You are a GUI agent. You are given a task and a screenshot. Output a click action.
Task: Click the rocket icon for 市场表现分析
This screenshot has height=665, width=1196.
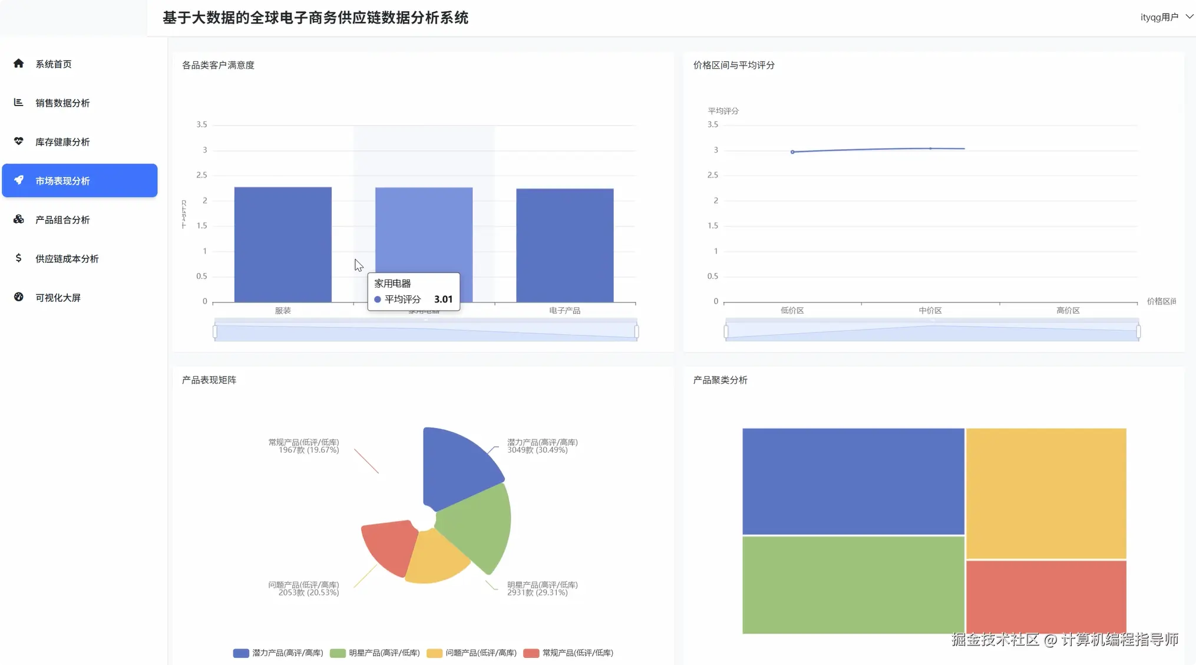pyautogui.click(x=19, y=180)
